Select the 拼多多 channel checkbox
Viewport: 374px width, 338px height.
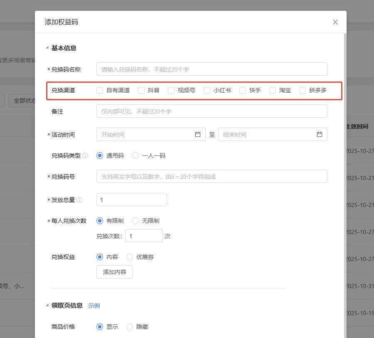(x=303, y=90)
